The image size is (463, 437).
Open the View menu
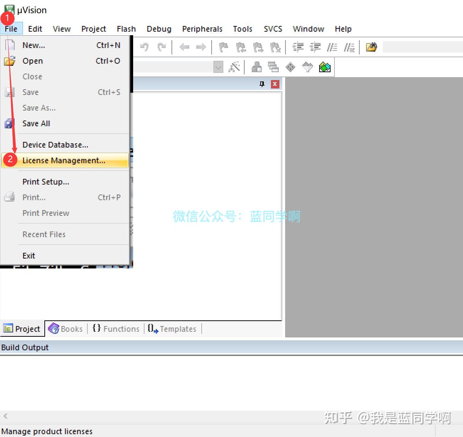(x=62, y=29)
